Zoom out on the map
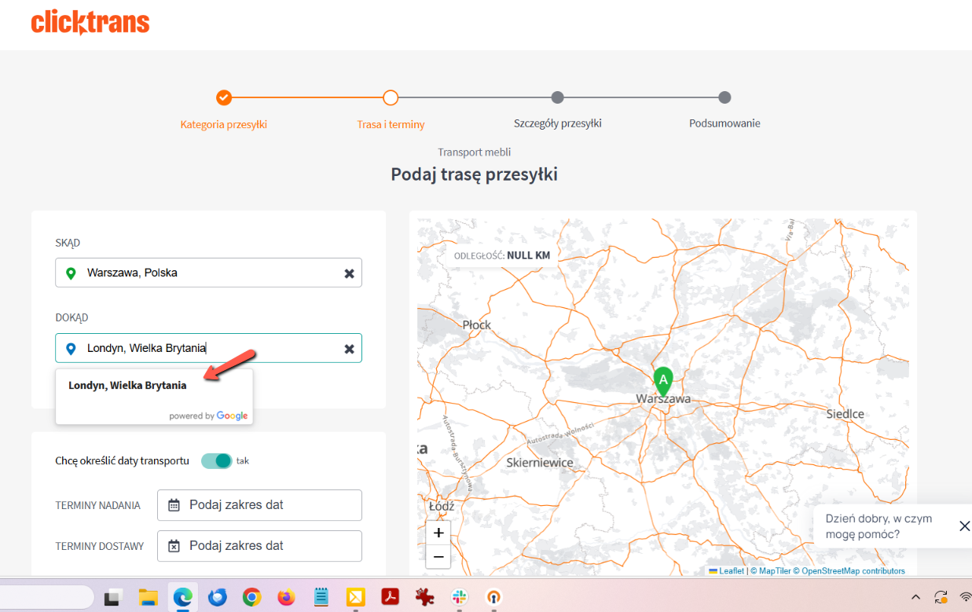Screen dimensions: 972x612 point(438,557)
